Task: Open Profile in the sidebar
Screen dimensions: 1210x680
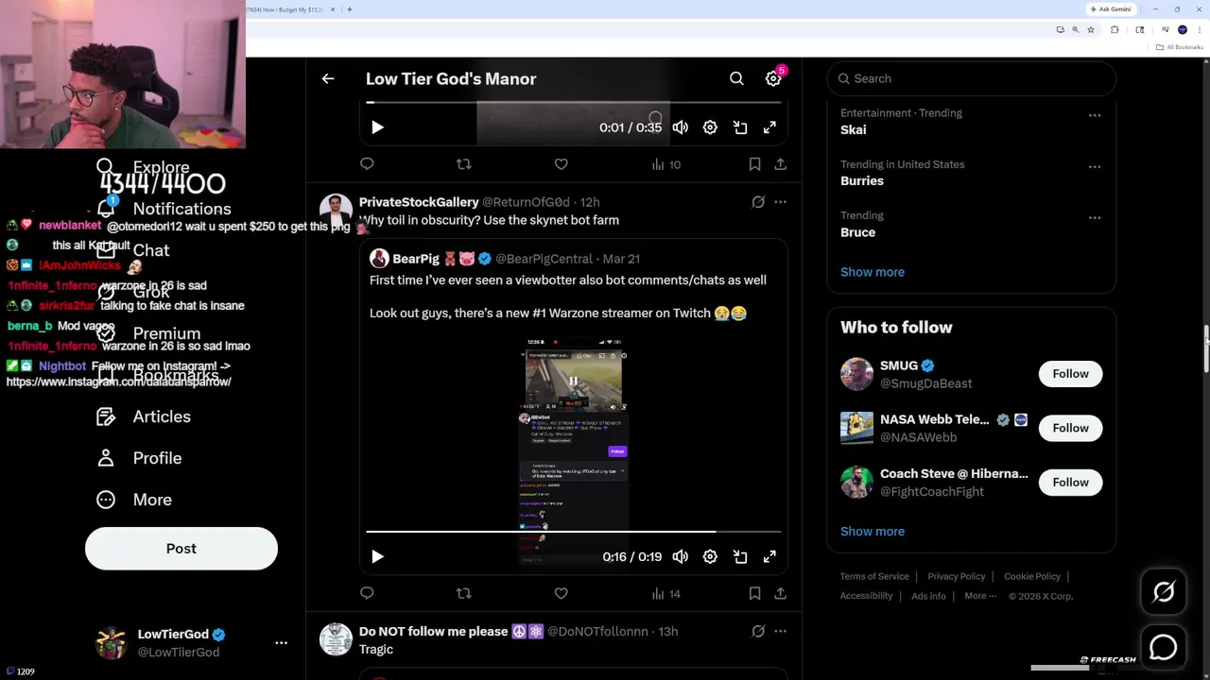Action: pos(138,458)
